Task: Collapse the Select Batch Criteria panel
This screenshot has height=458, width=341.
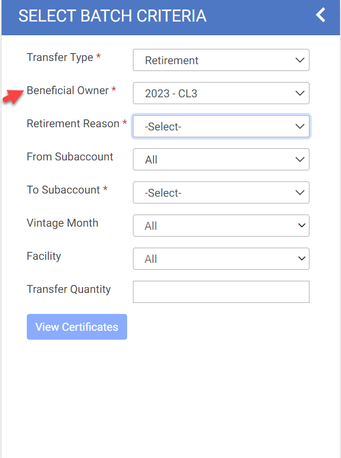Action: tap(321, 15)
